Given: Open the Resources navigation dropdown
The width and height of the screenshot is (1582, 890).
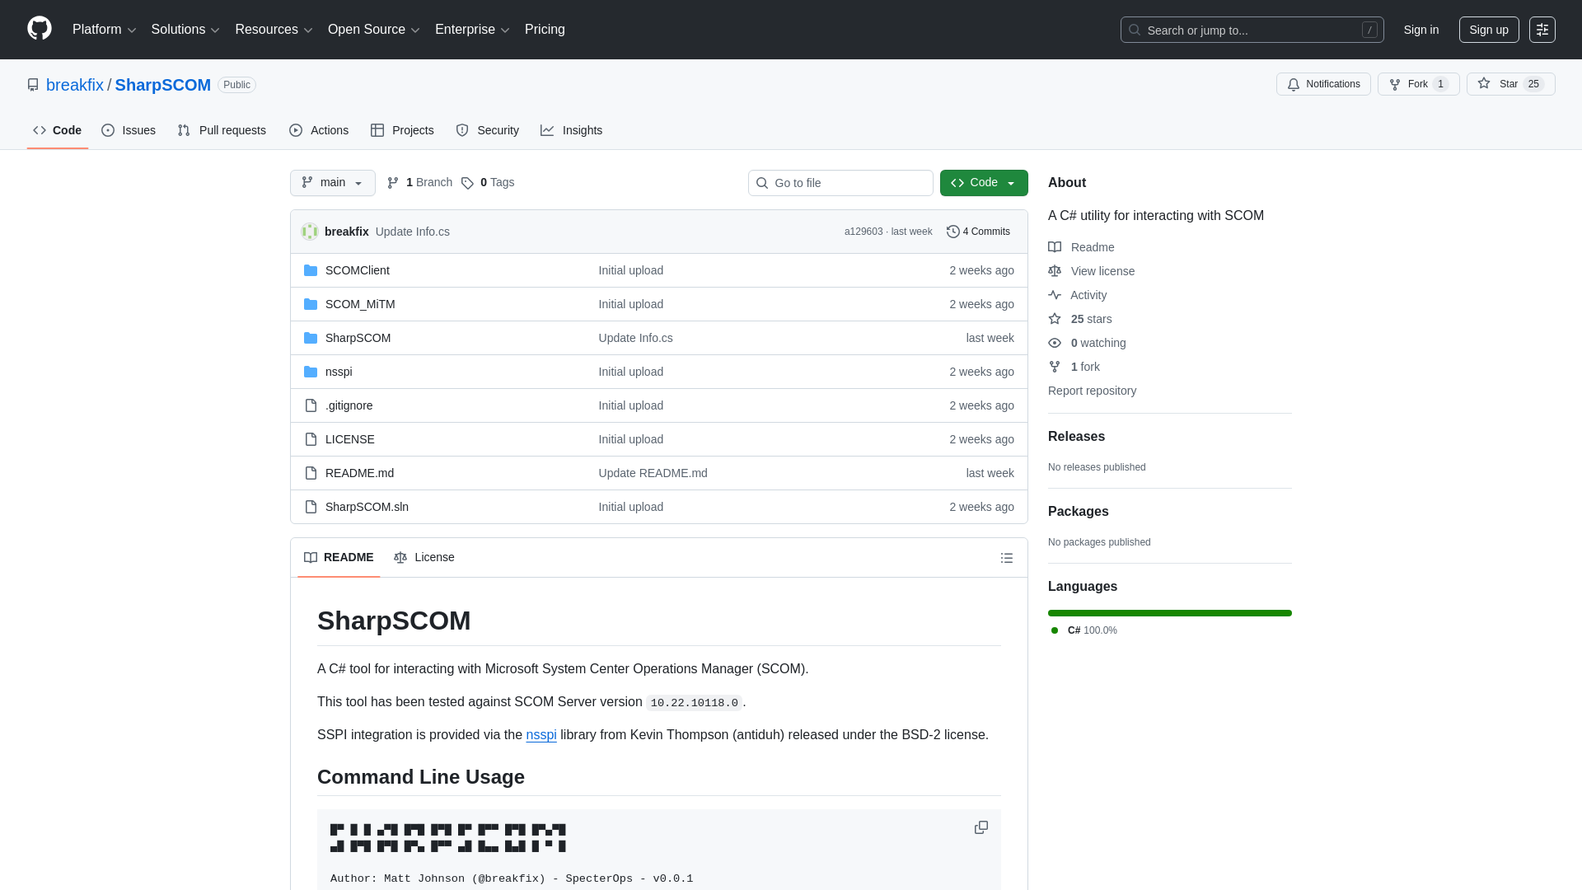Looking at the screenshot, I should [x=273, y=30].
